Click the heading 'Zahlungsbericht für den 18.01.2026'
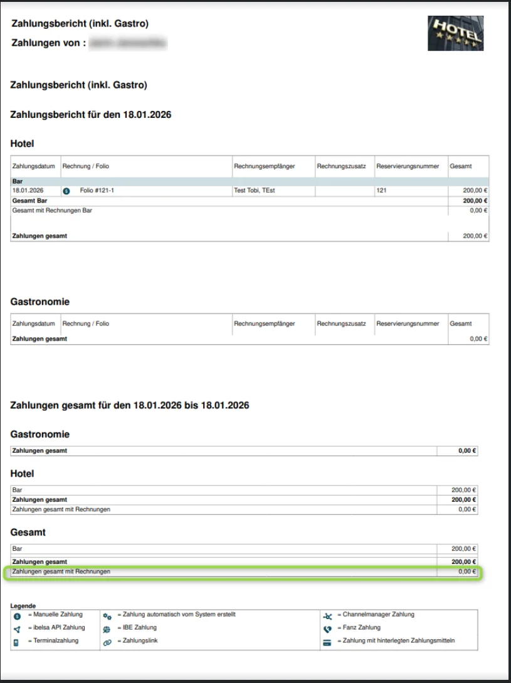 coord(91,115)
